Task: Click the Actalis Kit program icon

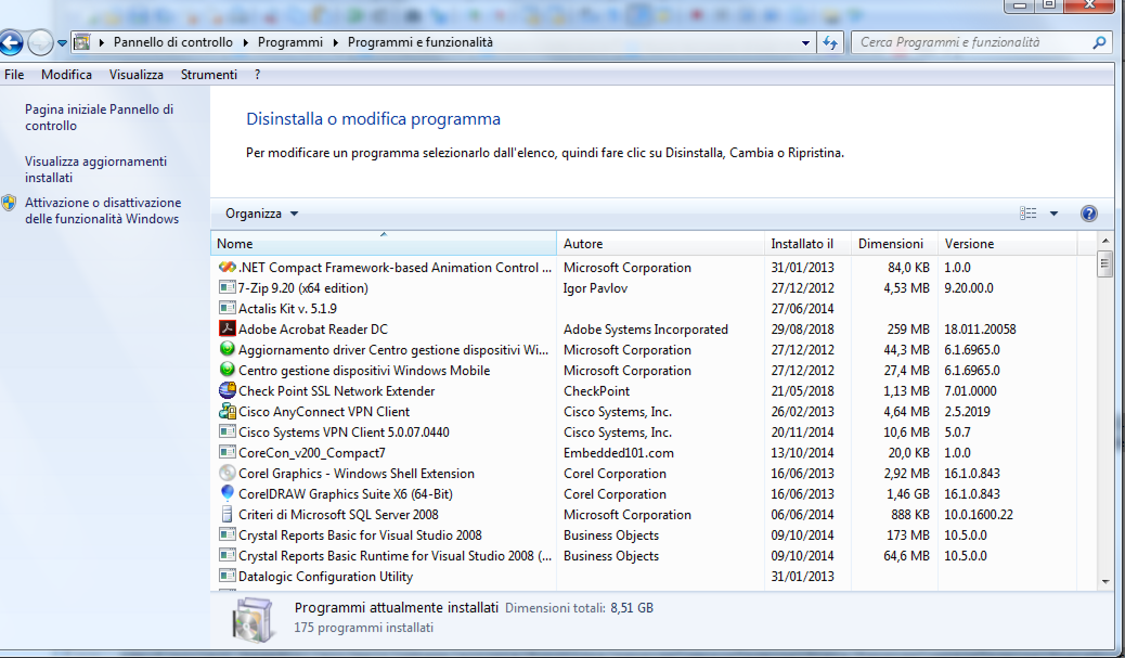Action: click(227, 308)
